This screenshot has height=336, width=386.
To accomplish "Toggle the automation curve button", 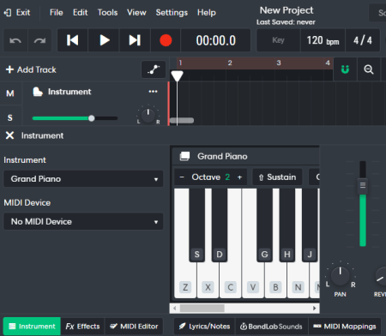I will point(154,69).
